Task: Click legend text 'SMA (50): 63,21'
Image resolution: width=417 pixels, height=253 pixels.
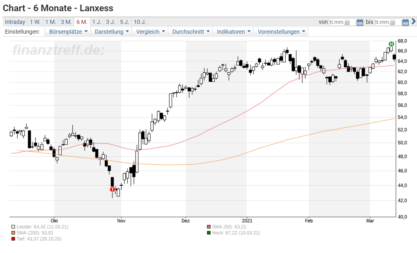Action: coord(229,227)
